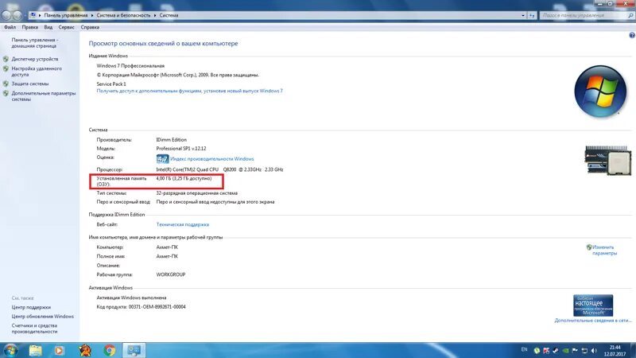Open the Файл menu
636x358 pixels.
click(10, 27)
